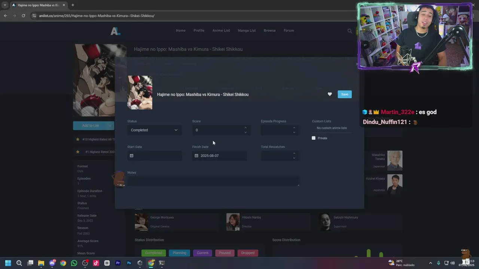Viewport: 479px width, 269px height.
Task: Favorite the anime with the heart icon
Action: [x=330, y=94]
